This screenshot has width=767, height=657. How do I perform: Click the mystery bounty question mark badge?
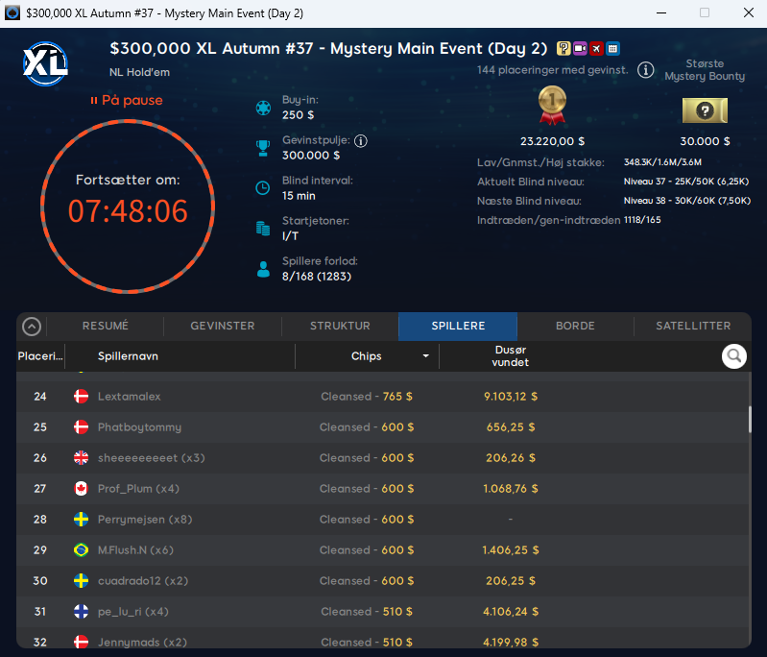point(563,48)
